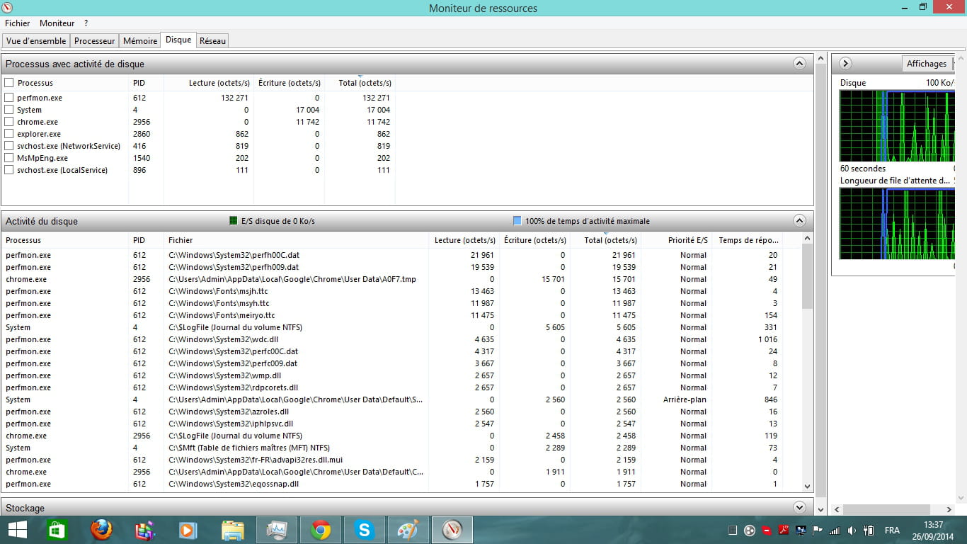The height and width of the screenshot is (544, 967).
Task: Tick the select-all checkbox beside Processus header
Action: (9, 83)
